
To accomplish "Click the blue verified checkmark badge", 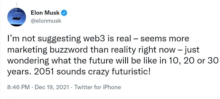I will coord(64,13).
